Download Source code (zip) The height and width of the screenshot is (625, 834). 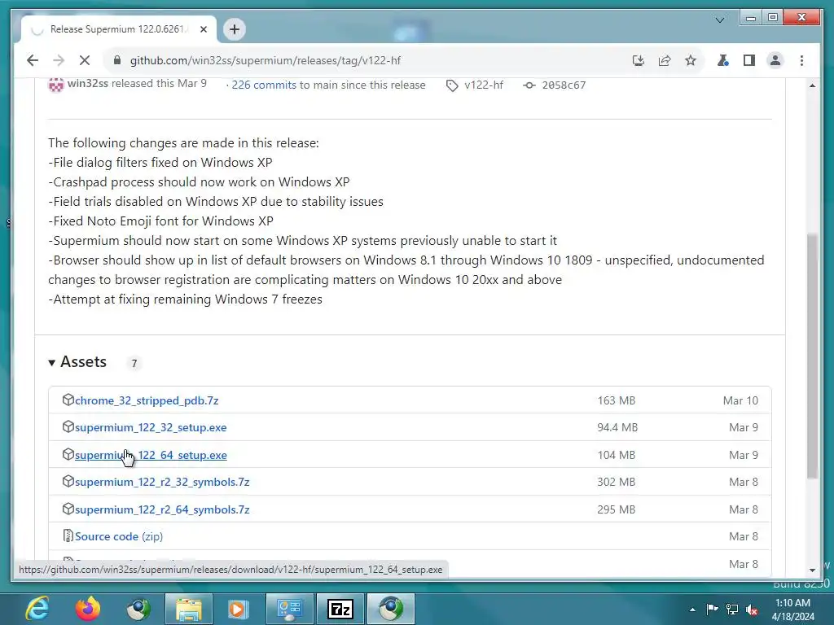coord(119,537)
